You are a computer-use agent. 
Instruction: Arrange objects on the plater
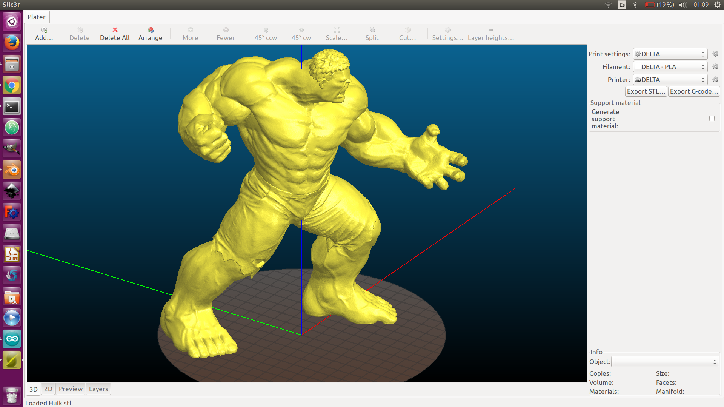[150, 34]
